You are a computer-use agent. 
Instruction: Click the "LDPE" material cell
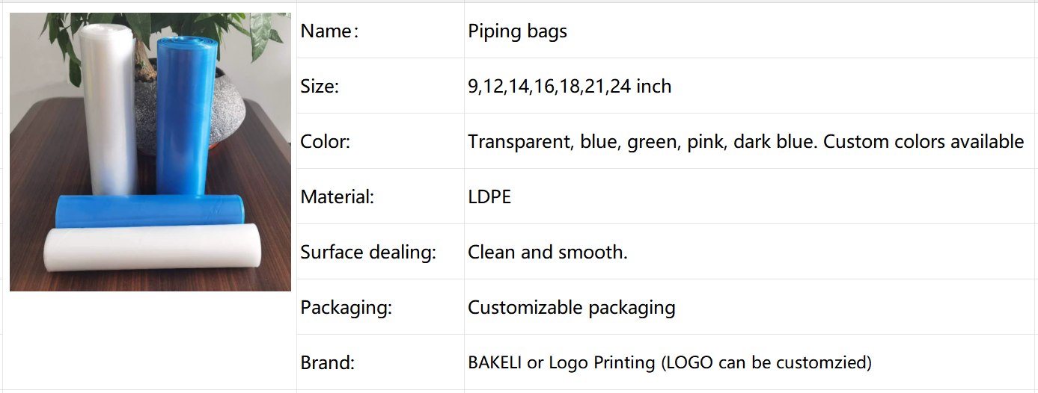(x=489, y=197)
